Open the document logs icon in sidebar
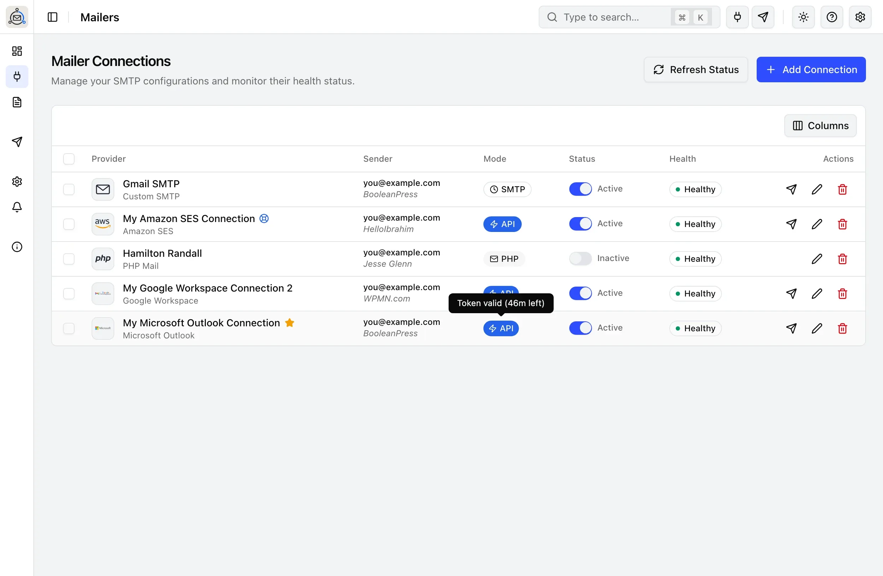Screen dimensions: 883x576 tap(17, 102)
